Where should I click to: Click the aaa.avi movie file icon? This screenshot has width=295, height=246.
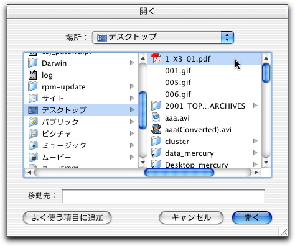click(x=156, y=117)
